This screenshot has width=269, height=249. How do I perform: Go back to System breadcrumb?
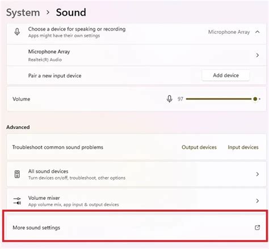click(23, 12)
